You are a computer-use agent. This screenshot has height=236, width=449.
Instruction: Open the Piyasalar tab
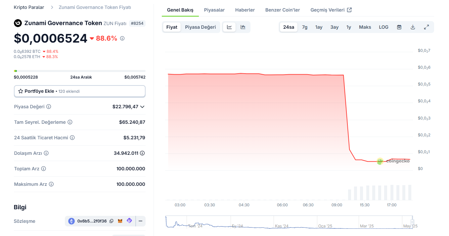coord(214,10)
